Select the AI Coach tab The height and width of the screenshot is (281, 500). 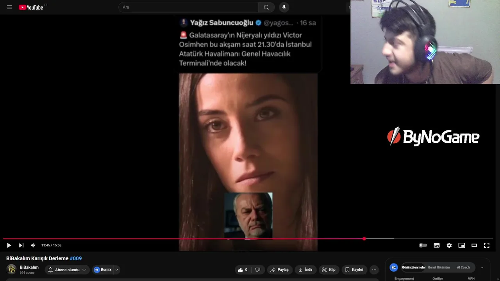pyautogui.click(x=463, y=267)
